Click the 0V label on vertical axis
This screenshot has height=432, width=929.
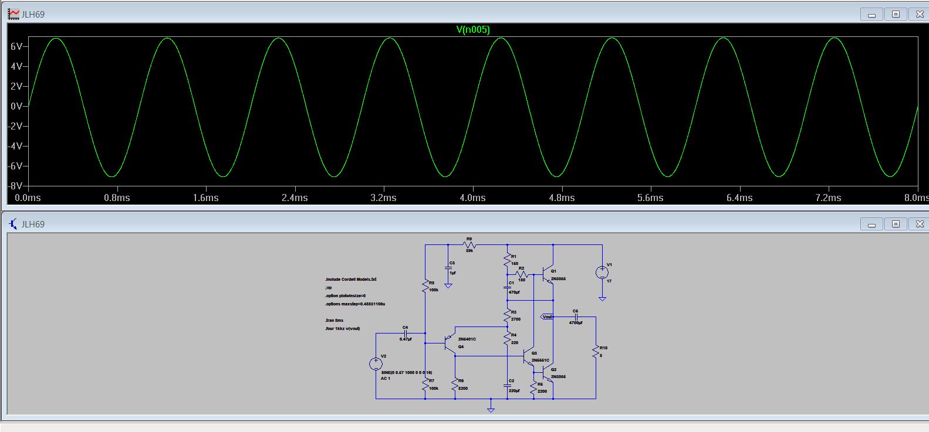pyautogui.click(x=16, y=106)
